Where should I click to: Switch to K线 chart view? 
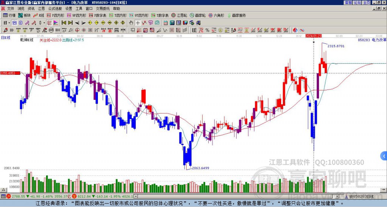pyautogui.click(x=38, y=15)
